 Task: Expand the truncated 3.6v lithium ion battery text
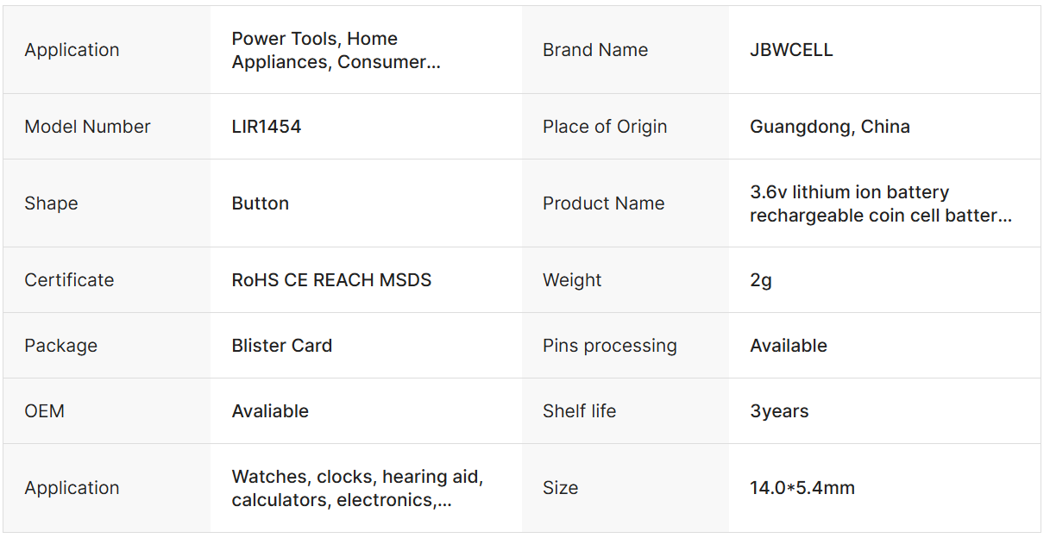pos(880,203)
